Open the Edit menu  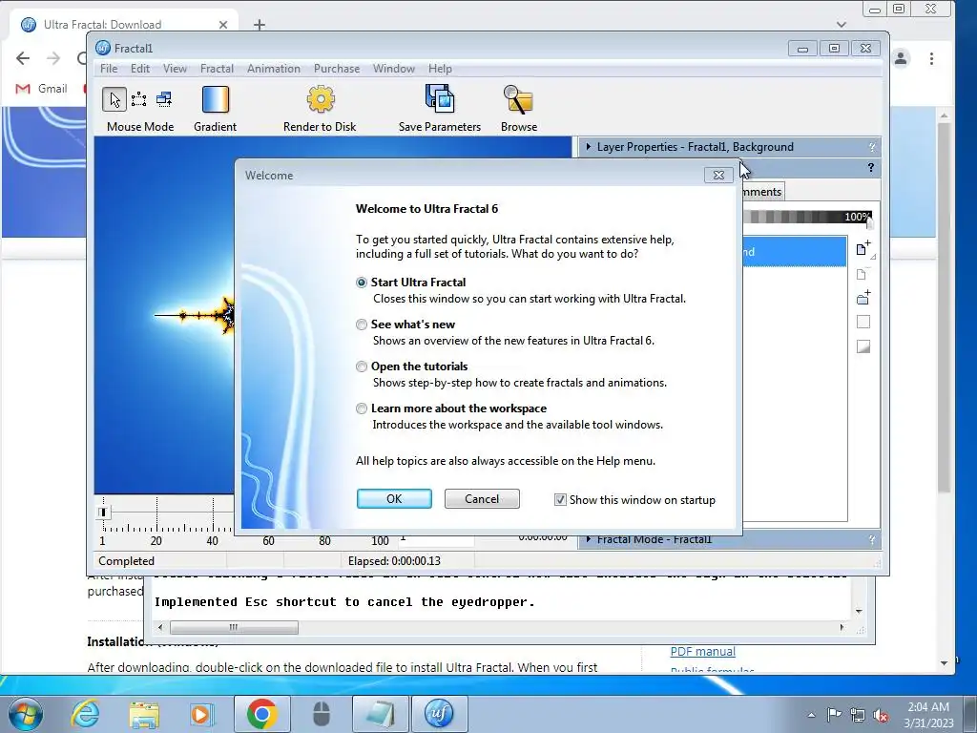(140, 69)
